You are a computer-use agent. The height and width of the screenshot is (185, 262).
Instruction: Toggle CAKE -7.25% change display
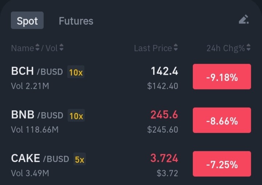222,164
